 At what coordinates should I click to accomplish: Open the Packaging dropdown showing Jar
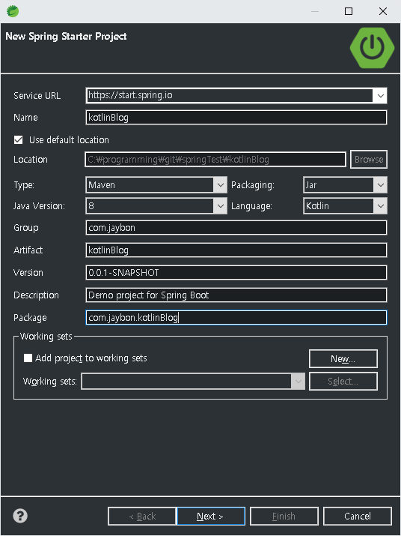point(345,185)
